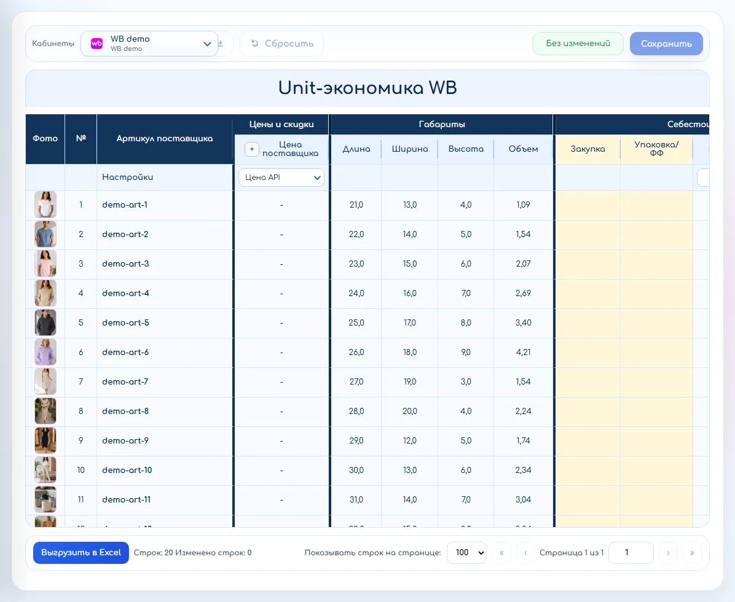Click the Объем column header
735x602 pixels.
coord(523,149)
